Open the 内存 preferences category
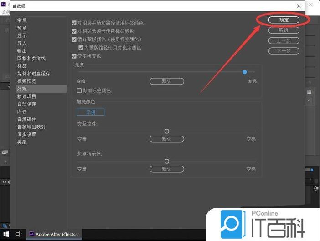The width and height of the screenshot is (320, 241). [x=22, y=111]
